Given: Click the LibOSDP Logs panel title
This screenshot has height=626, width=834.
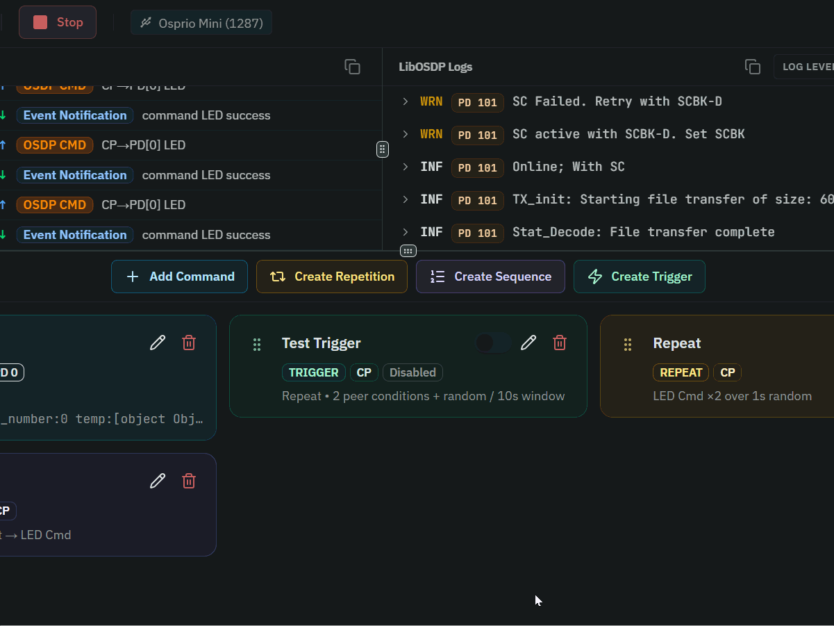Looking at the screenshot, I should 435,67.
